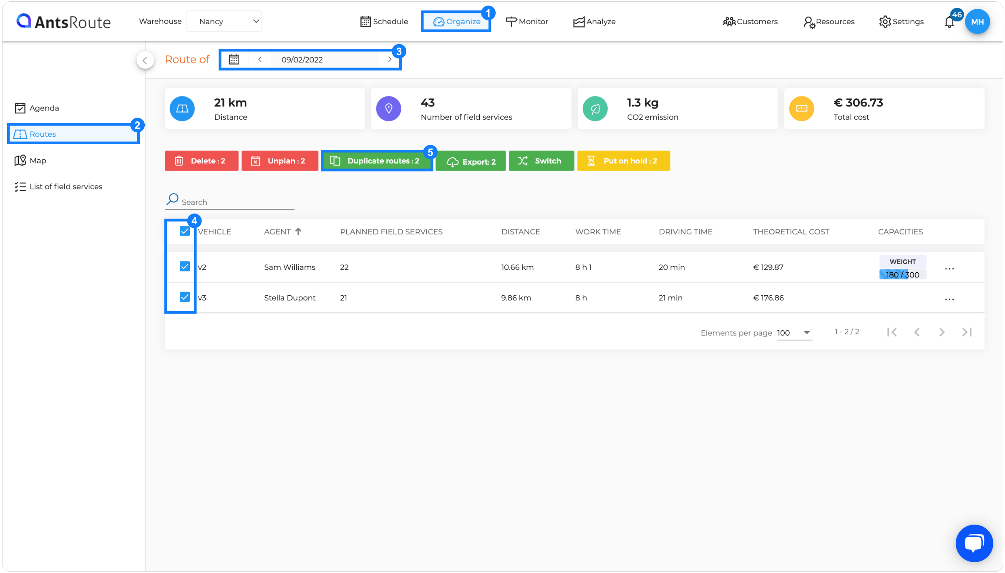Open the Organize tab
Viewport: 1005px width, 573px height.
[456, 22]
